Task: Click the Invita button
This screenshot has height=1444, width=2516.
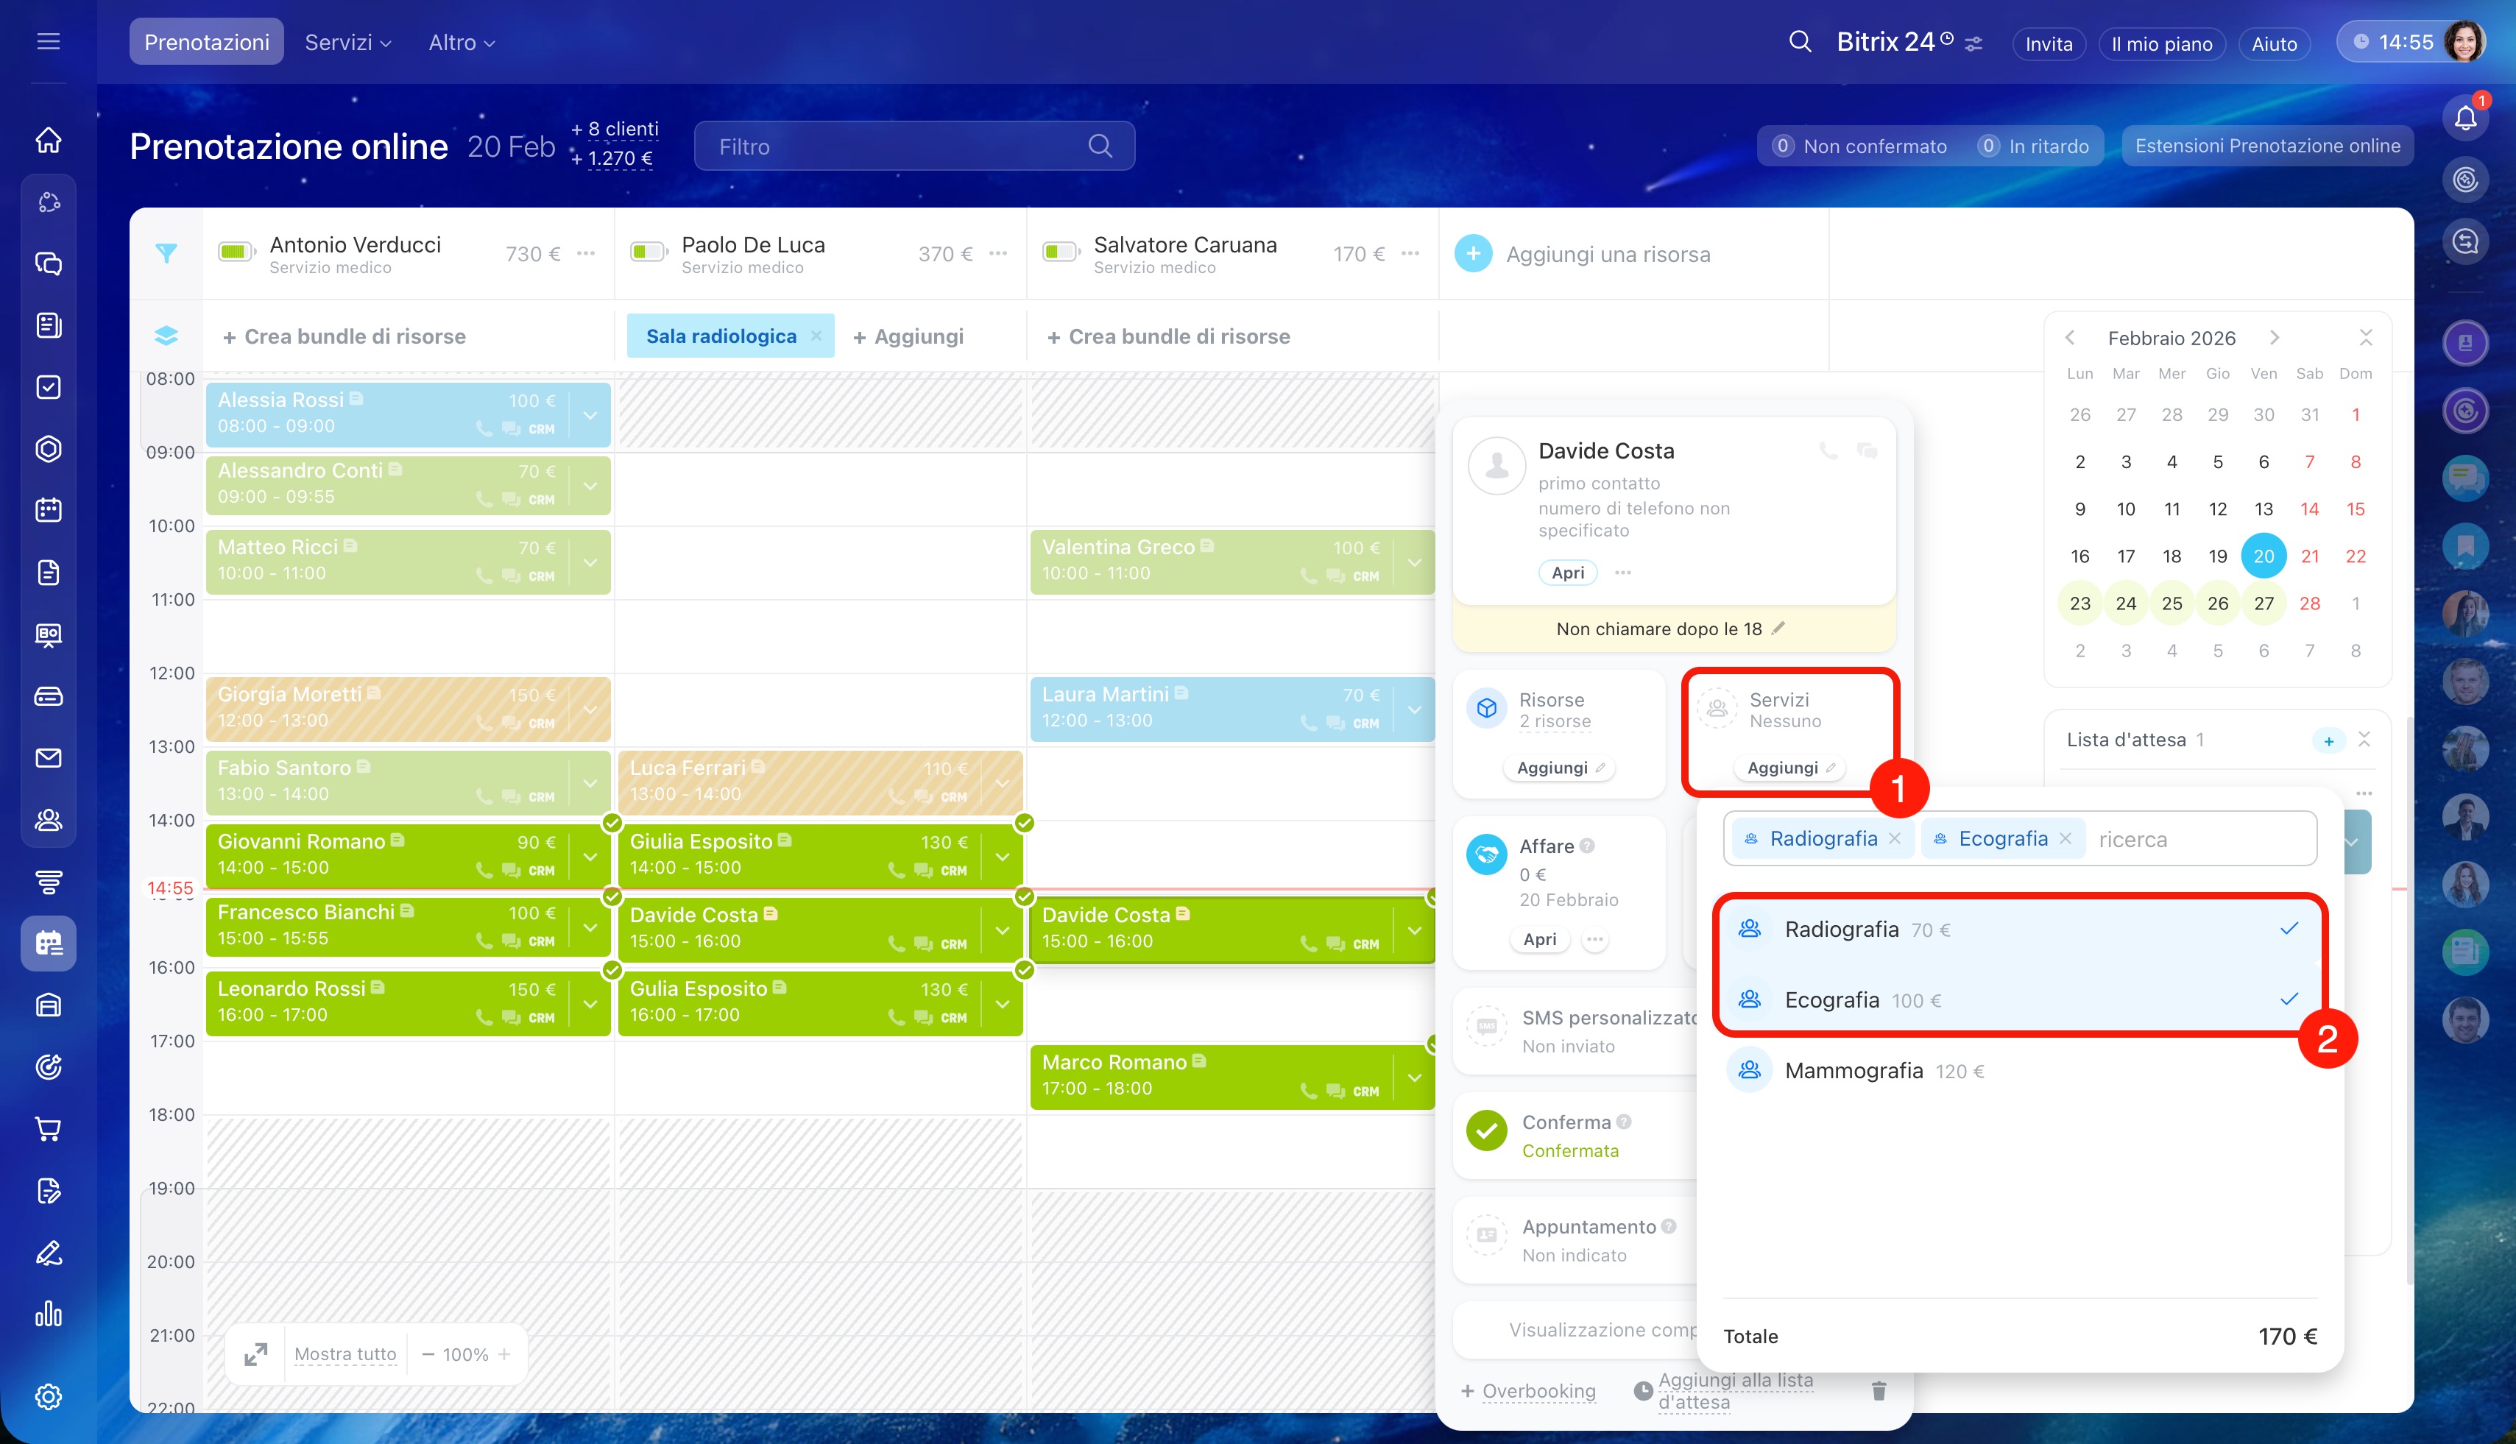Action: (2048, 43)
